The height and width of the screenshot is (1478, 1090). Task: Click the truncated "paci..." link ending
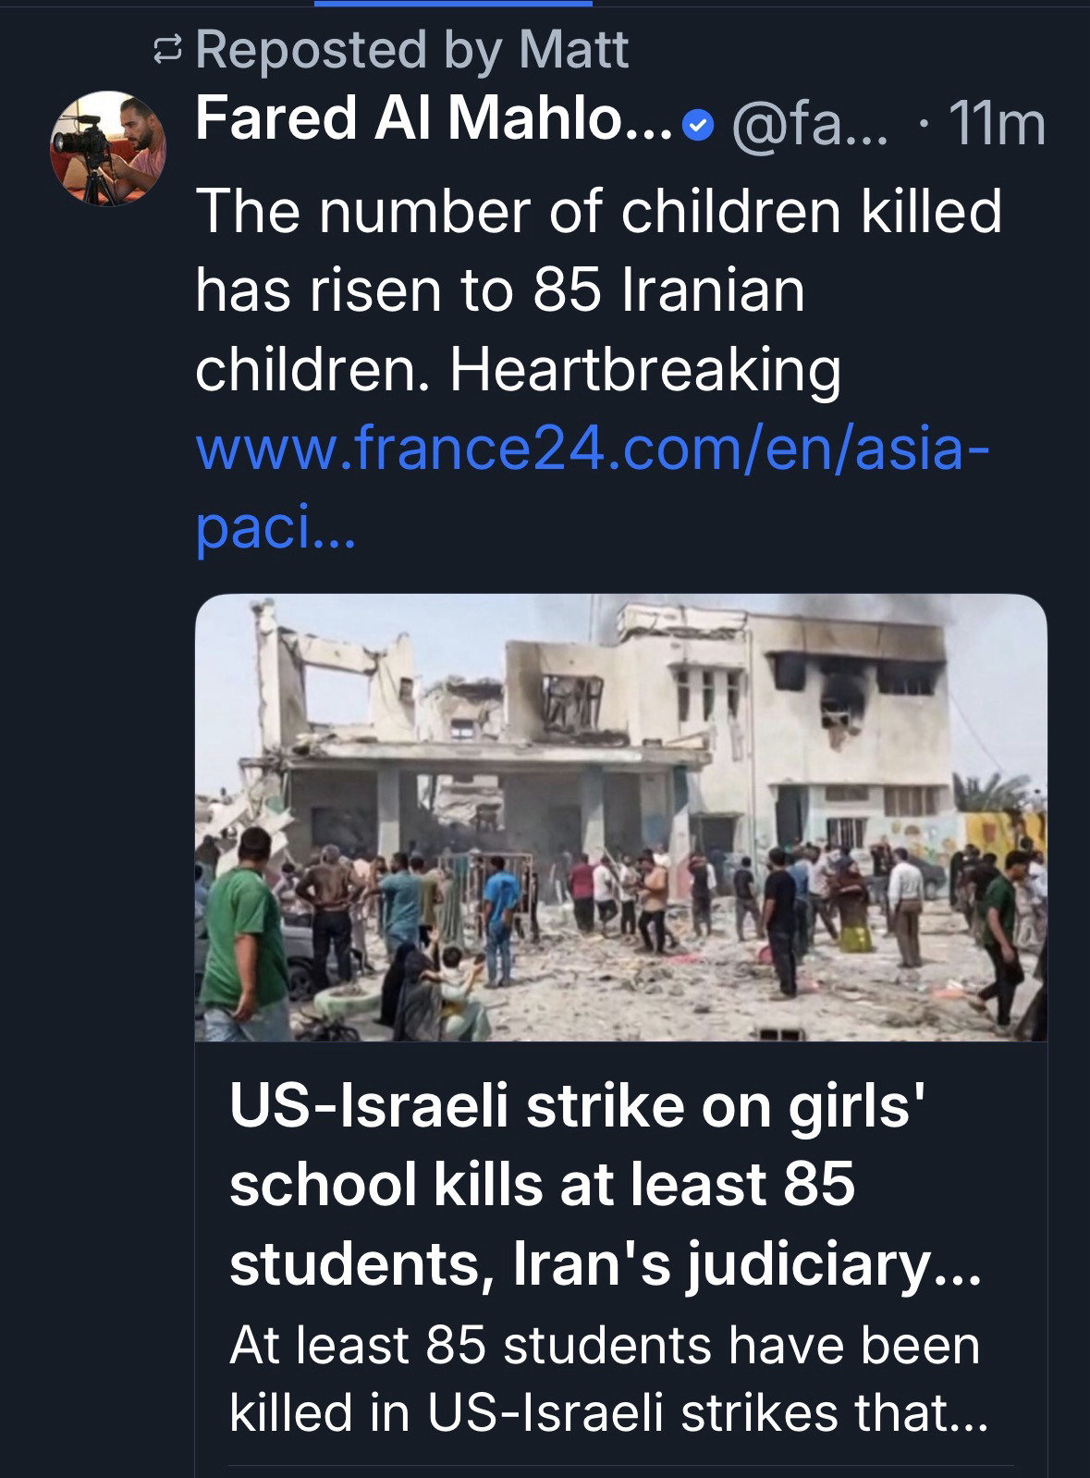275,532
